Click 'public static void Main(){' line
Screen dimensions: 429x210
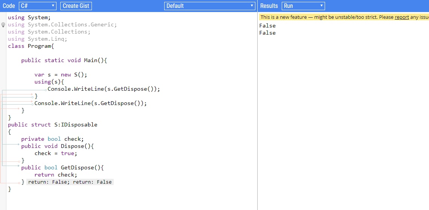(64, 60)
